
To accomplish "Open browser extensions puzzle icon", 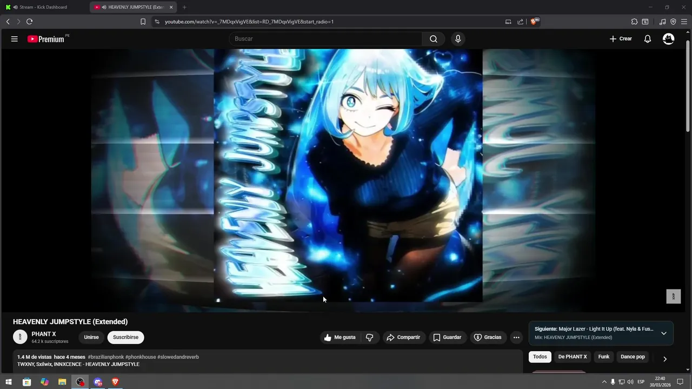I will [634, 22].
